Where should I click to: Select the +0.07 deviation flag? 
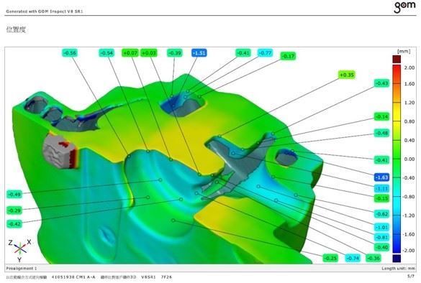pos(130,53)
